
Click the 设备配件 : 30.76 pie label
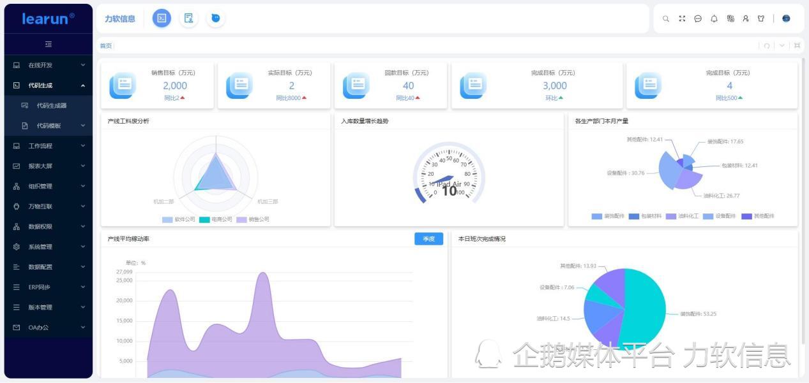coord(626,173)
